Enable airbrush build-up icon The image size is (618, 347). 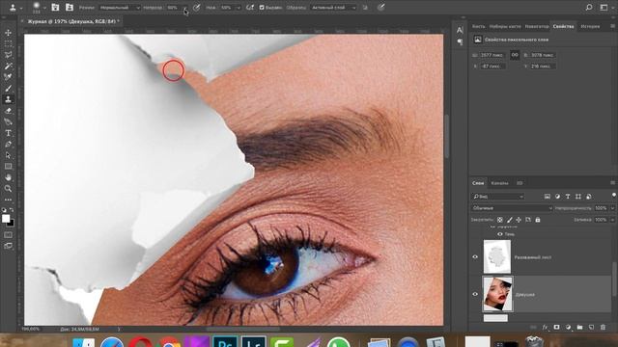(250, 7)
